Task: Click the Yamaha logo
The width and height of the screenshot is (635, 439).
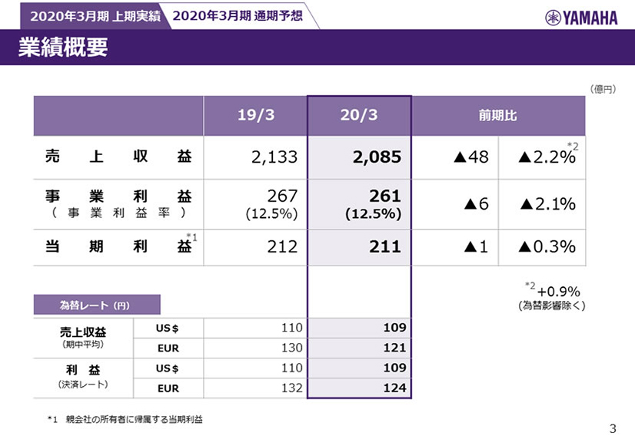Action: click(581, 18)
